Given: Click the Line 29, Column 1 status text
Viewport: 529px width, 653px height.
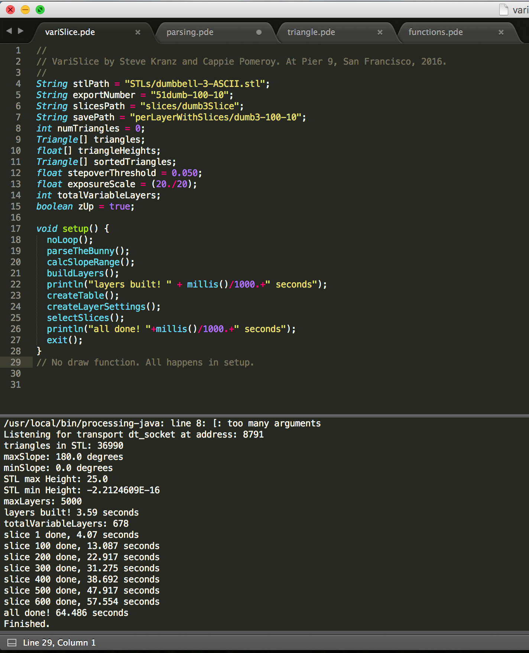Looking at the screenshot, I should (59, 643).
